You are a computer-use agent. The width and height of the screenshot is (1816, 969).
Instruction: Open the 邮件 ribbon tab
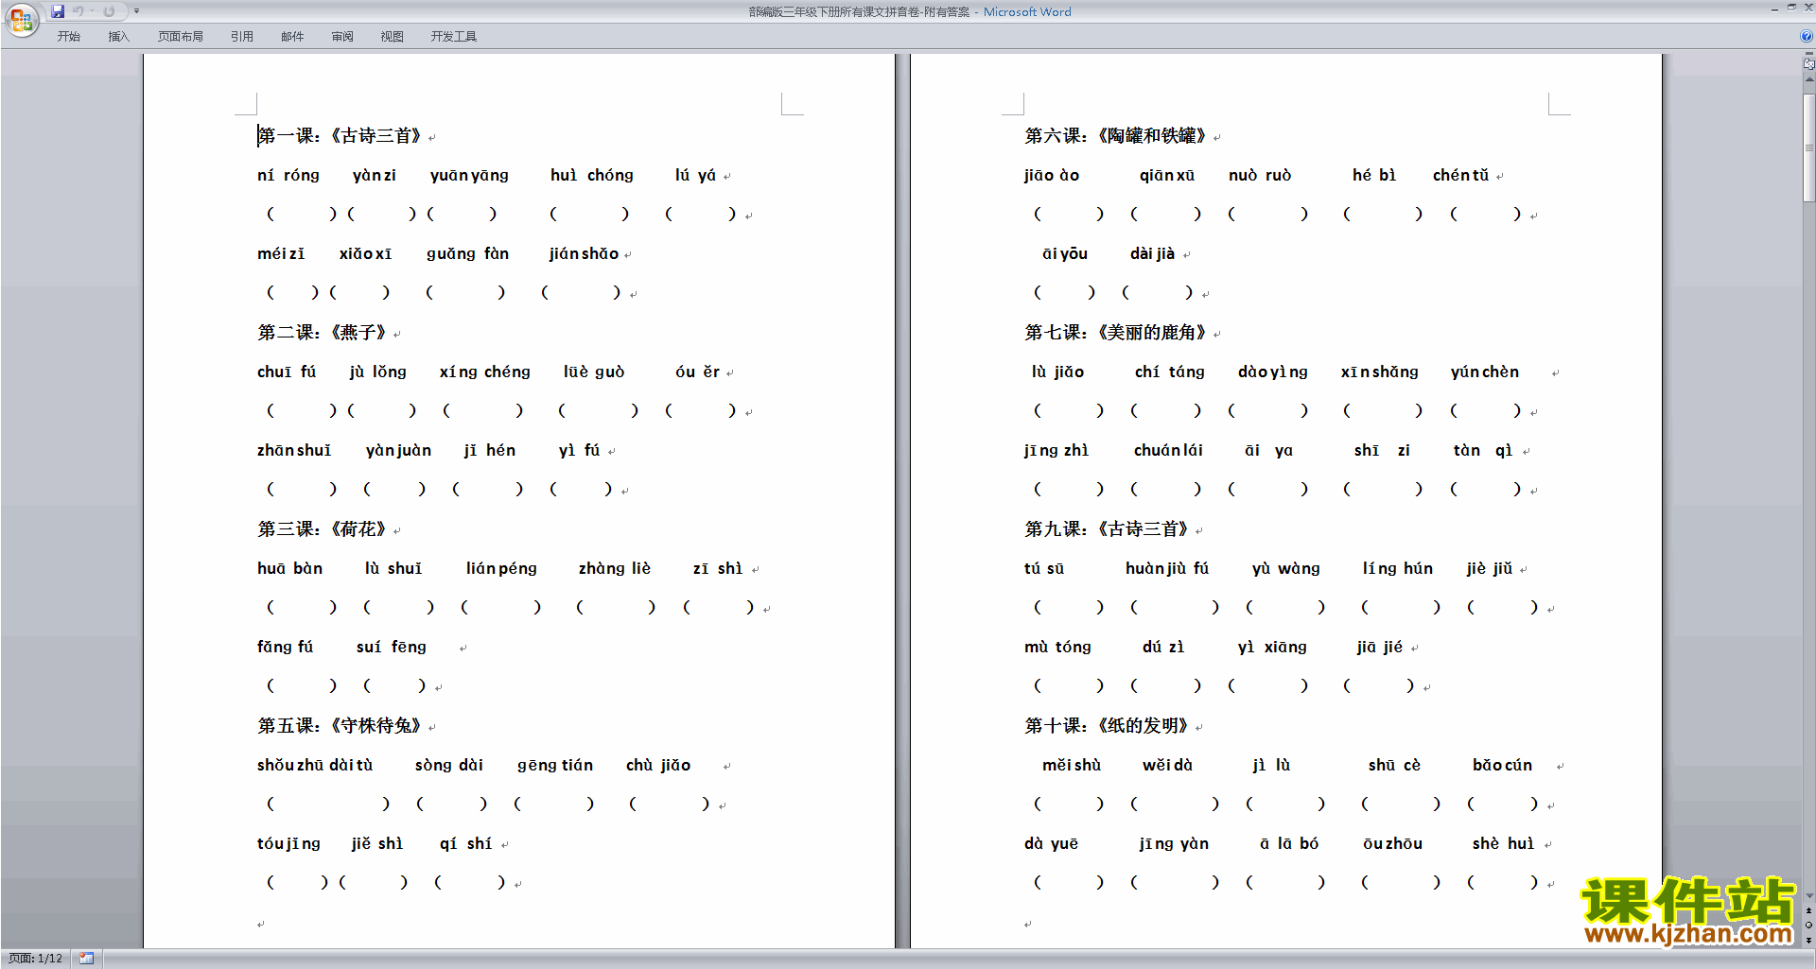pyautogui.click(x=292, y=37)
